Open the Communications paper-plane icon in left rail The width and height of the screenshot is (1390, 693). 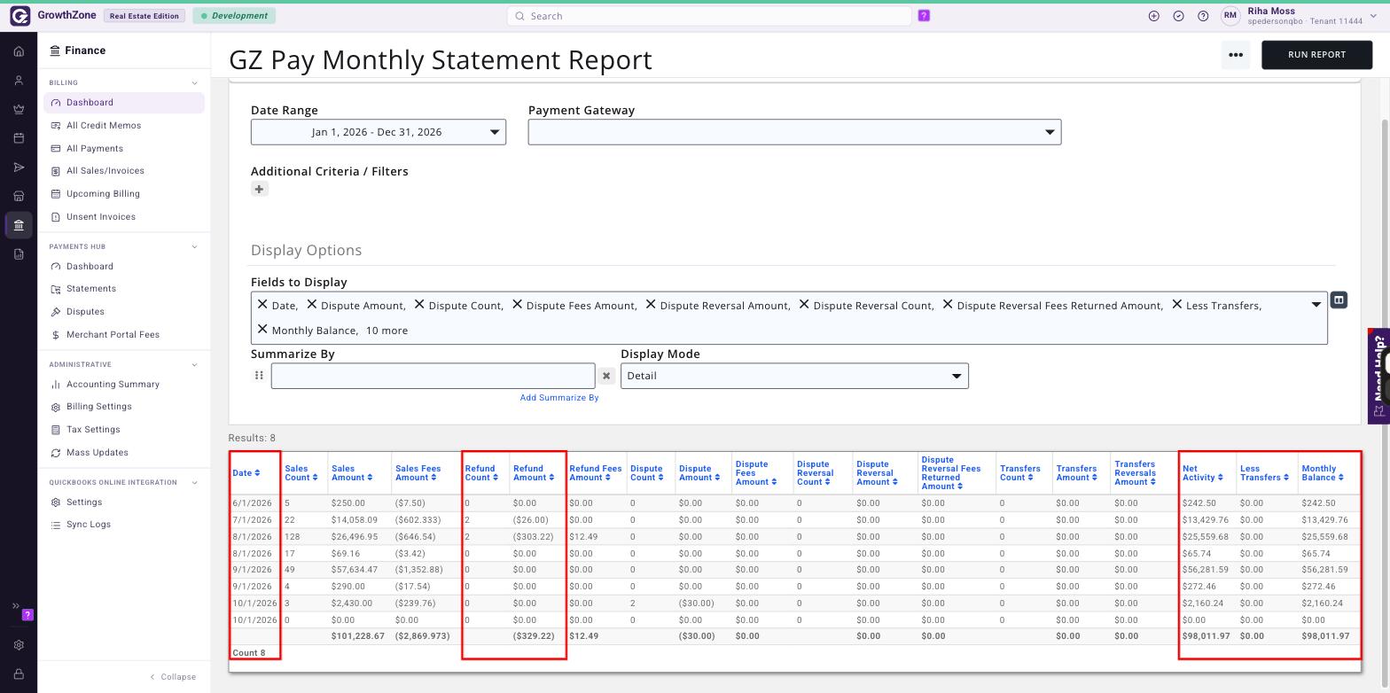click(x=19, y=167)
